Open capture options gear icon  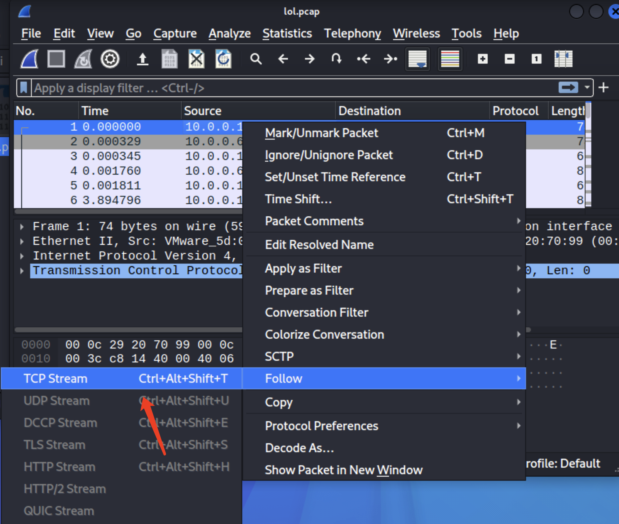[110, 59]
